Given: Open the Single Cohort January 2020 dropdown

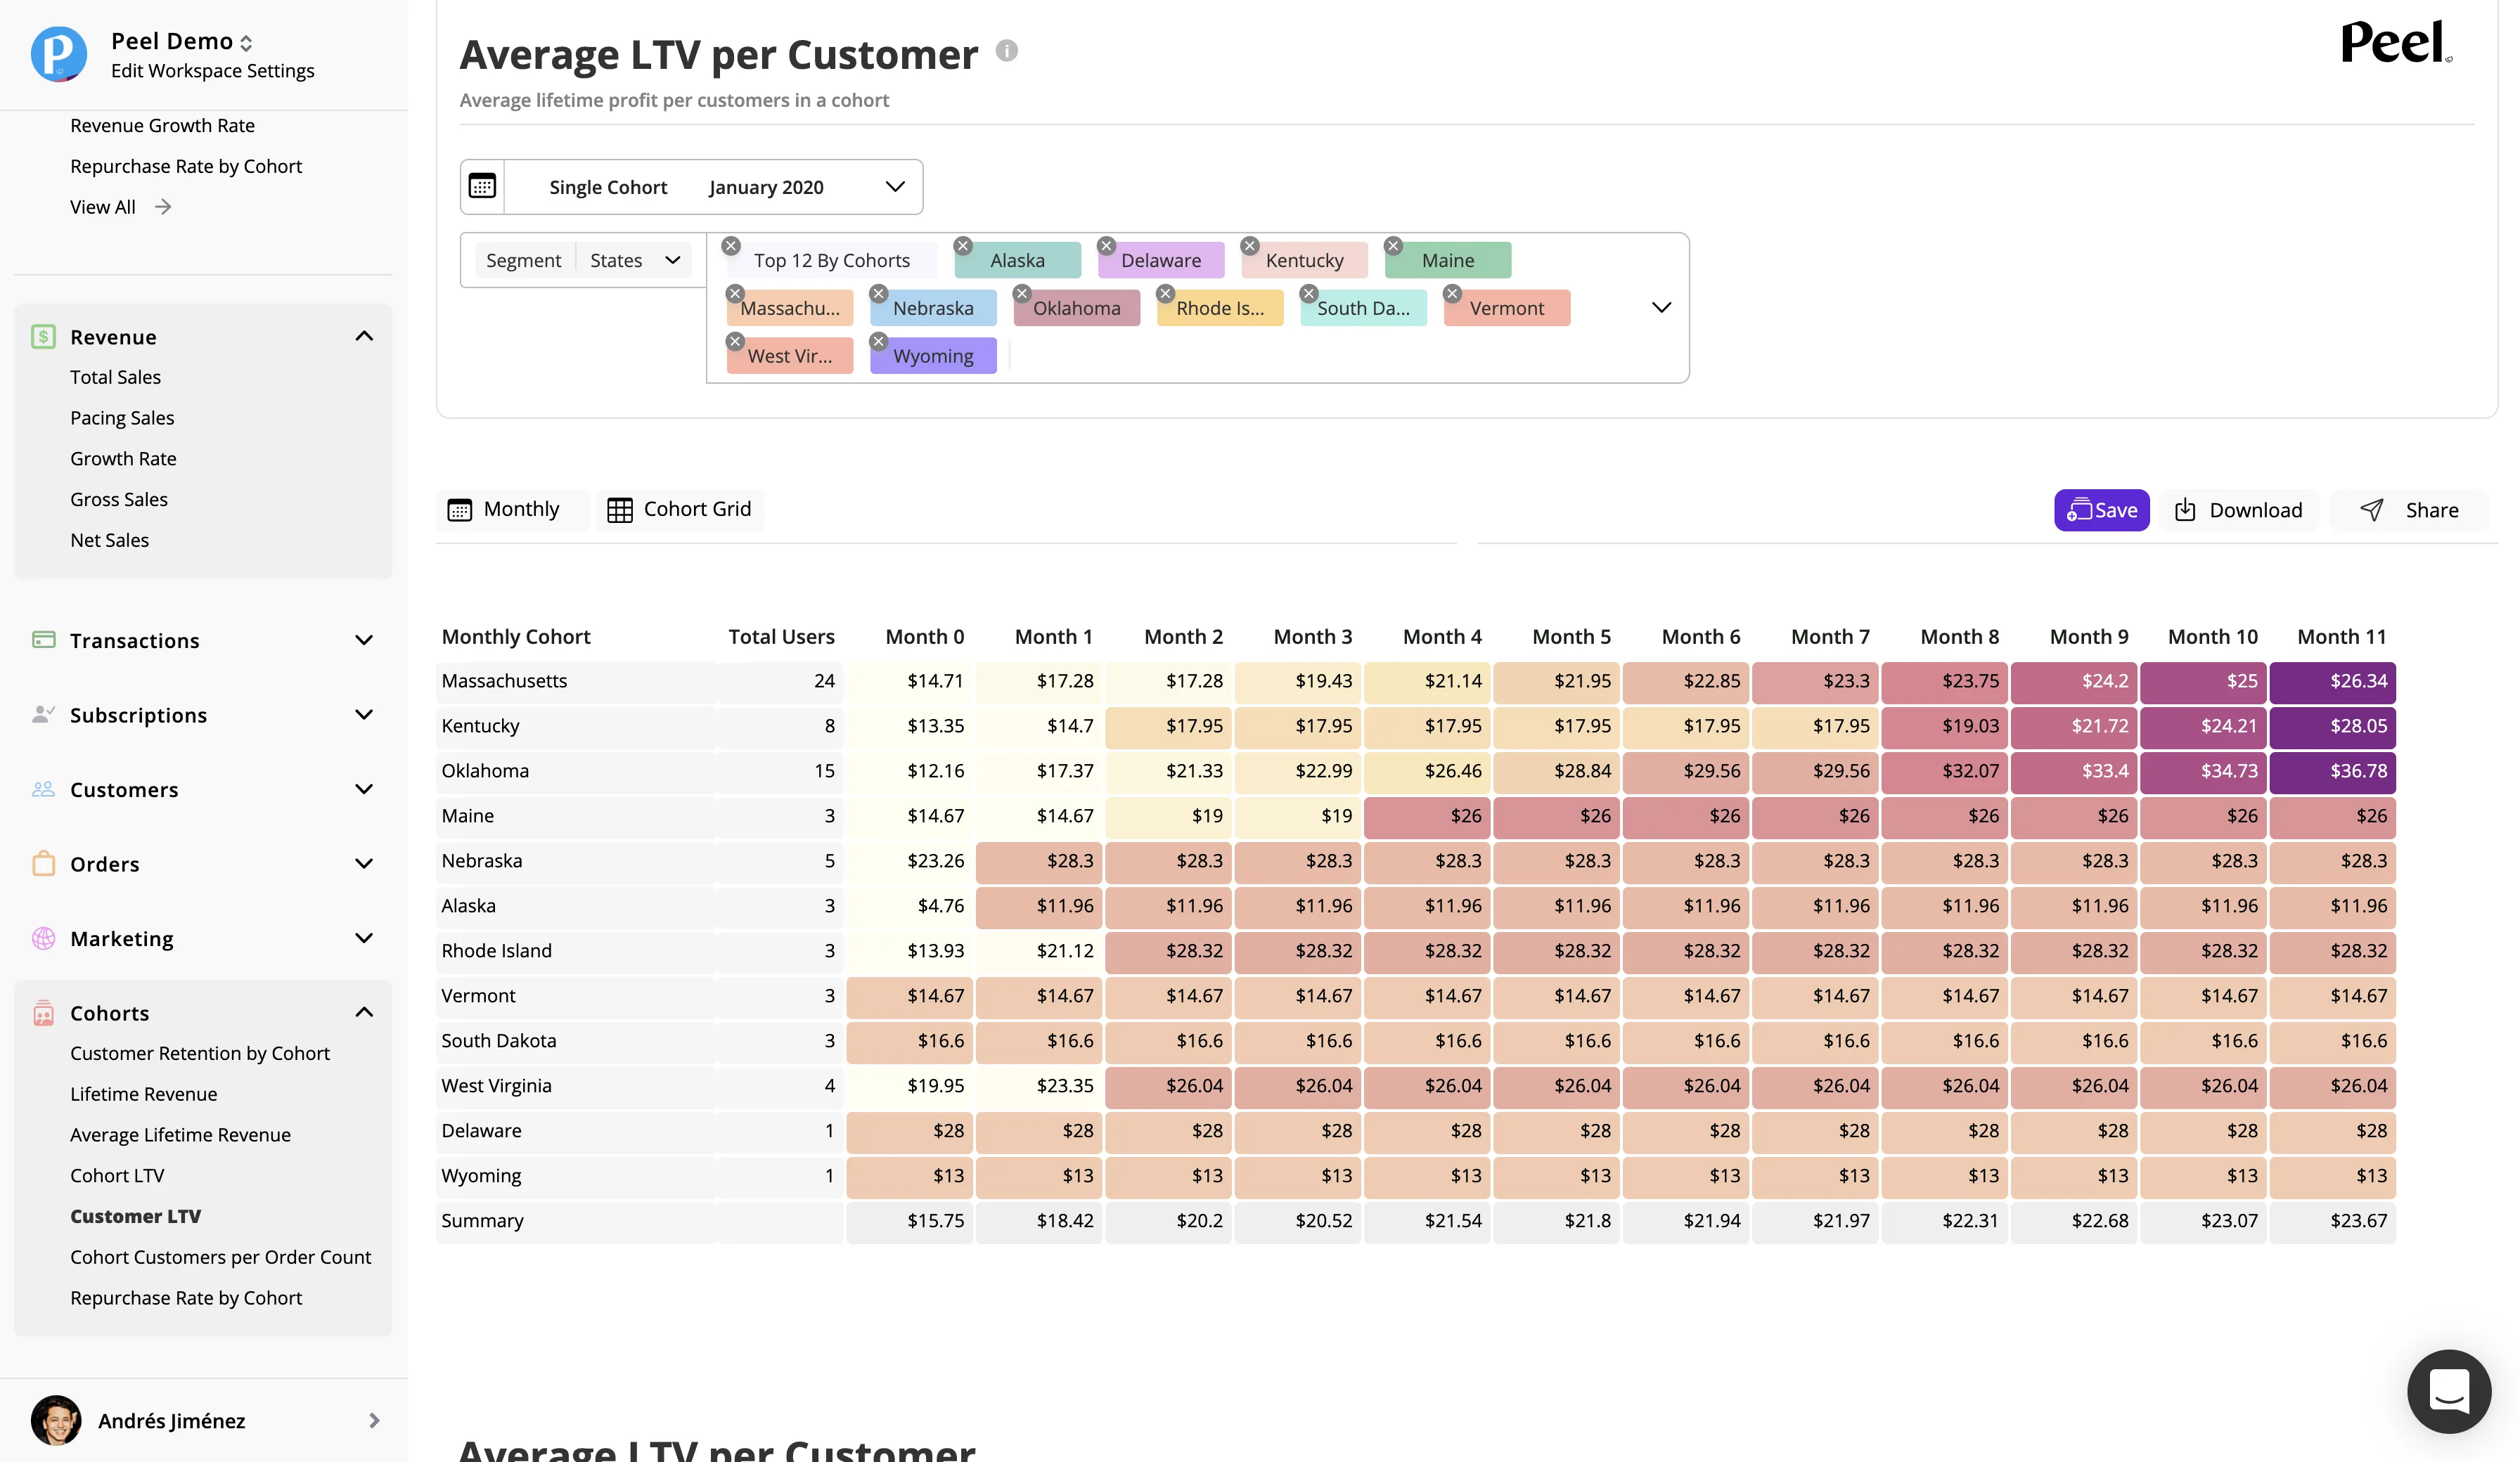Looking at the screenshot, I should 713,187.
